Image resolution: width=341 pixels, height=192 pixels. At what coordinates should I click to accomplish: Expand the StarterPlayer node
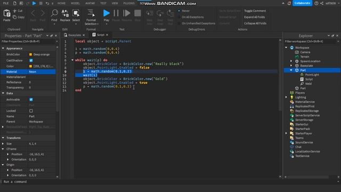[x=286, y=133]
